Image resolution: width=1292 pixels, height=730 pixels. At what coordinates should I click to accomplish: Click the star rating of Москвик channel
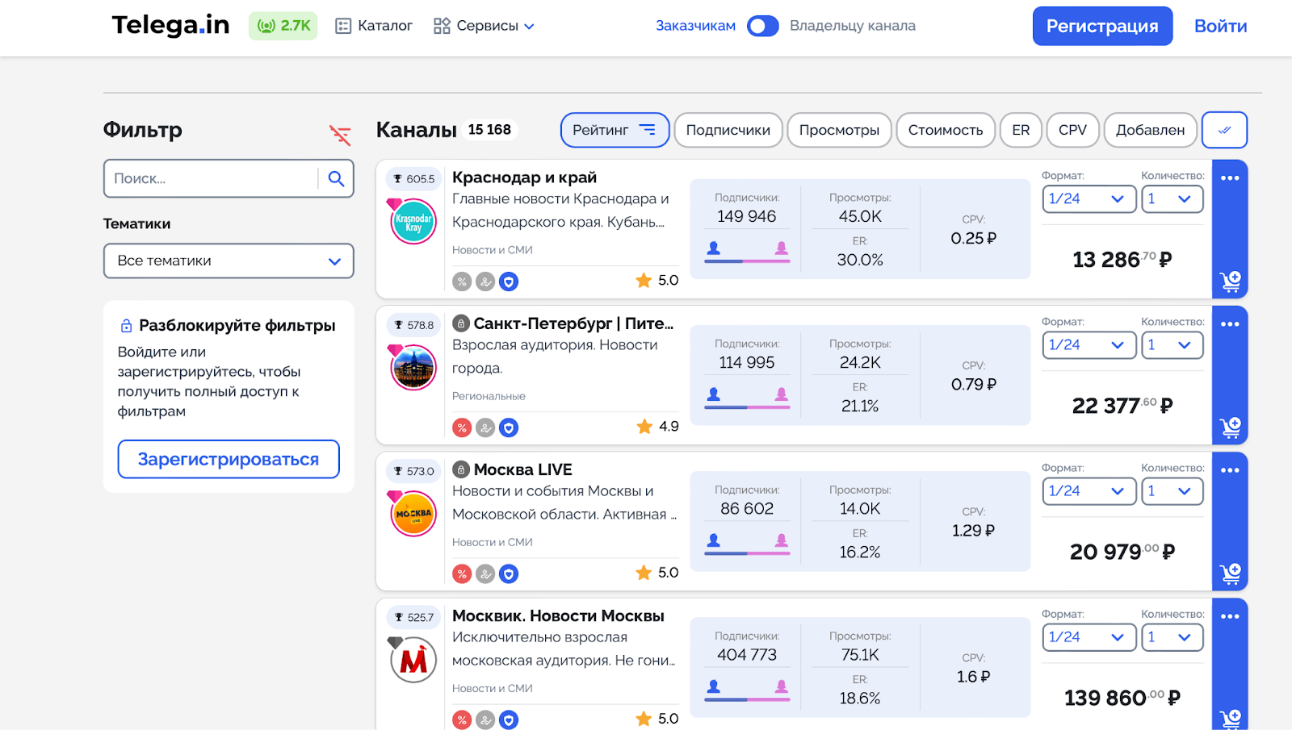coord(656,719)
